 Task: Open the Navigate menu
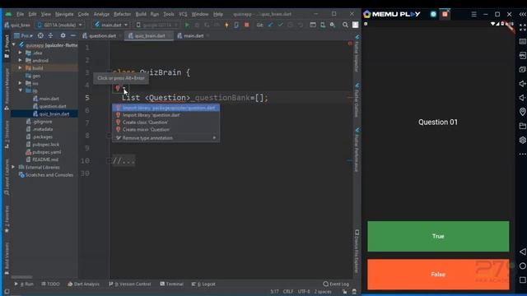(64, 14)
